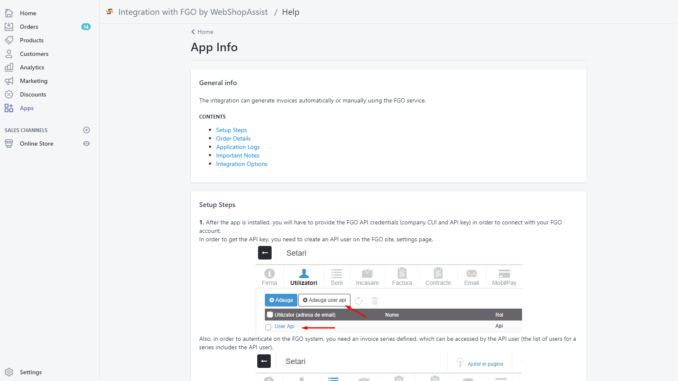Click the orders count badge 14
This screenshot has width=678, height=381.
(x=86, y=27)
